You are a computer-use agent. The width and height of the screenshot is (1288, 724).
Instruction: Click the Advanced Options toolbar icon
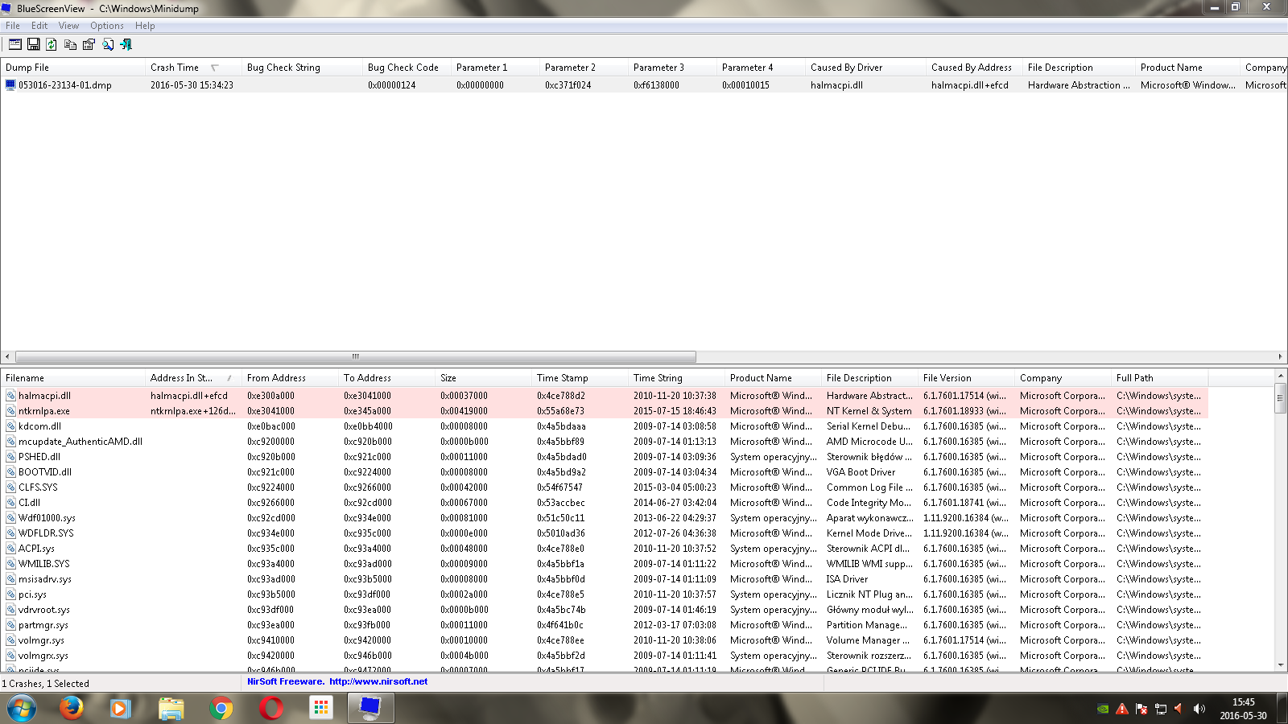pyautogui.click(x=15, y=44)
